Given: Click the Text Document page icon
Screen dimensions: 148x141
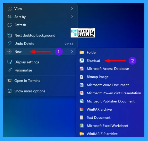Looking at the screenshot, I should [x=82, y=117].
